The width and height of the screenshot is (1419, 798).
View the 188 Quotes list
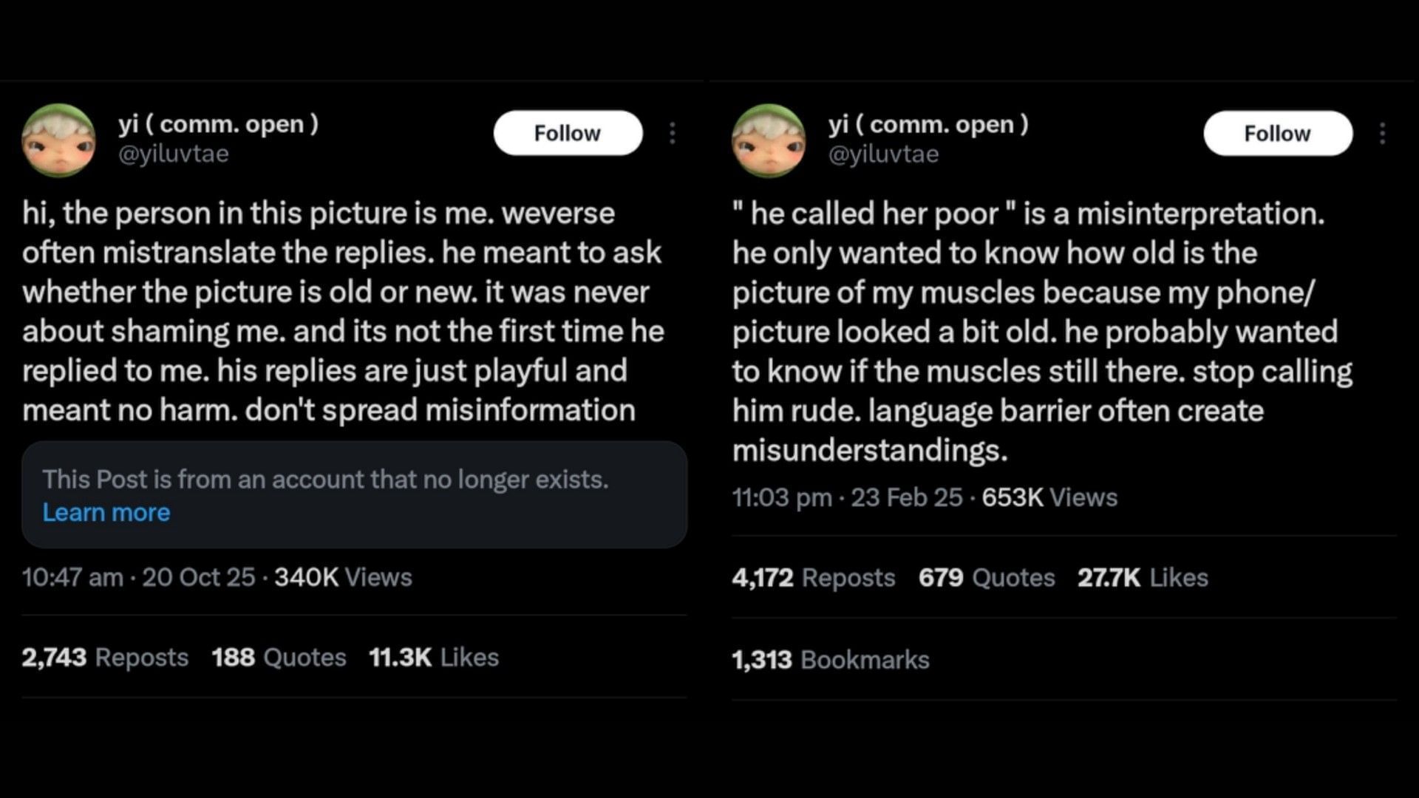click(279, 657)
